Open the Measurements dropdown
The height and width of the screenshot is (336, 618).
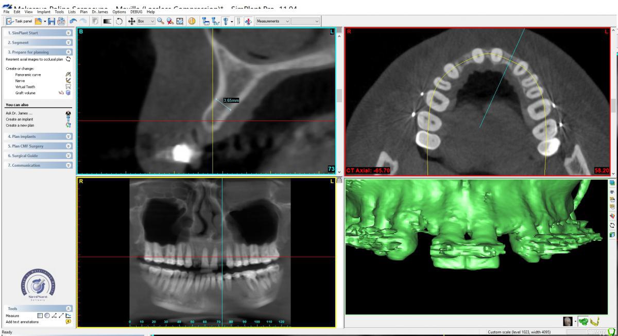tap(273, 21)
